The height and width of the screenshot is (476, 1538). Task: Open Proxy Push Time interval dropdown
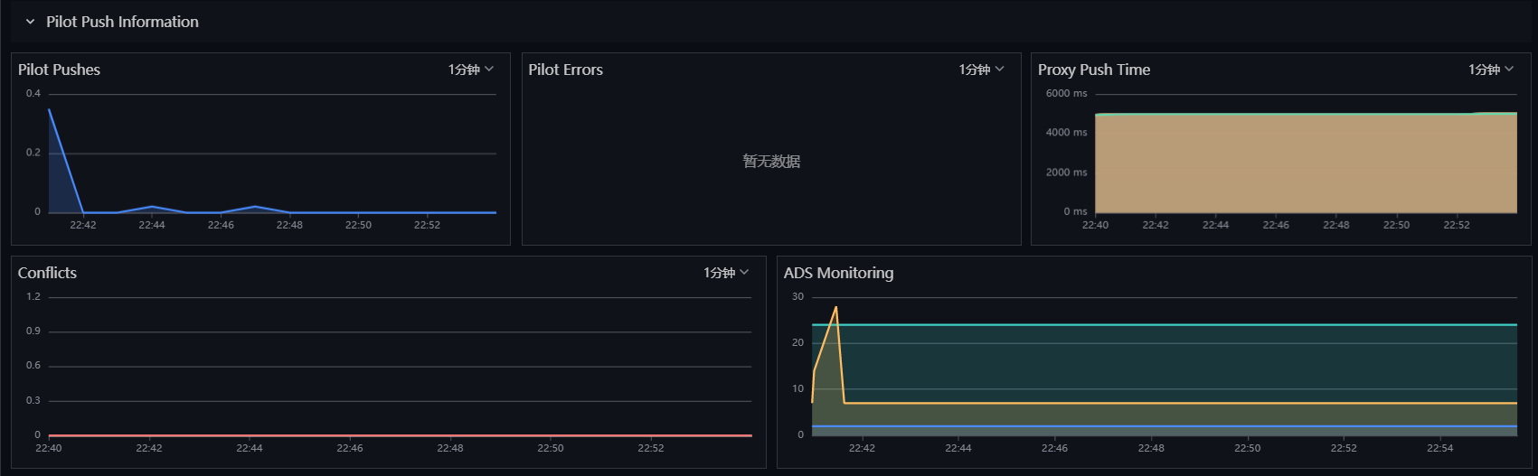[x=1491, y=70]
